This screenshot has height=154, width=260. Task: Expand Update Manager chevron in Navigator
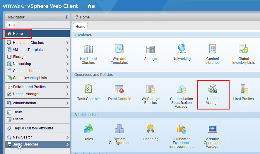point(67,94)
